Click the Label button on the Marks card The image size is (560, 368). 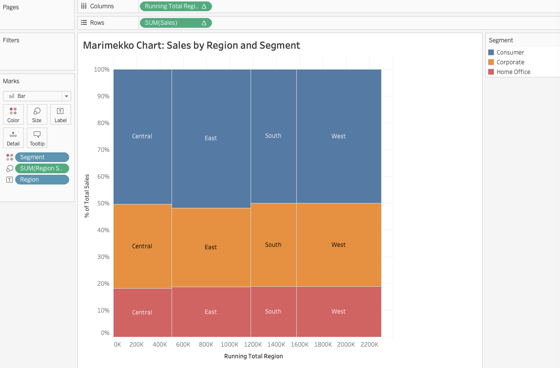click(60, 114)
